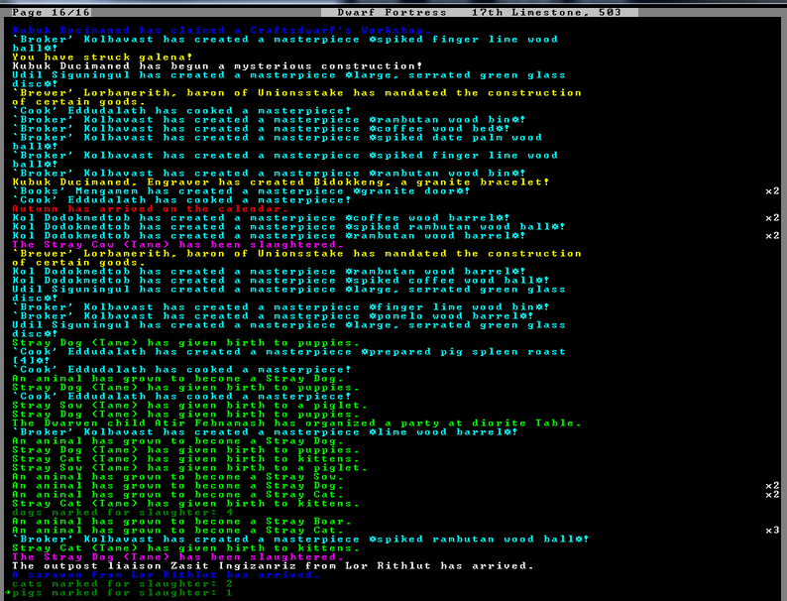Viewport: 787px width, 601px height.
Task: Select 'The Stray Cow (Tame) has been slaughtered' line
Action: click(178, 245)
